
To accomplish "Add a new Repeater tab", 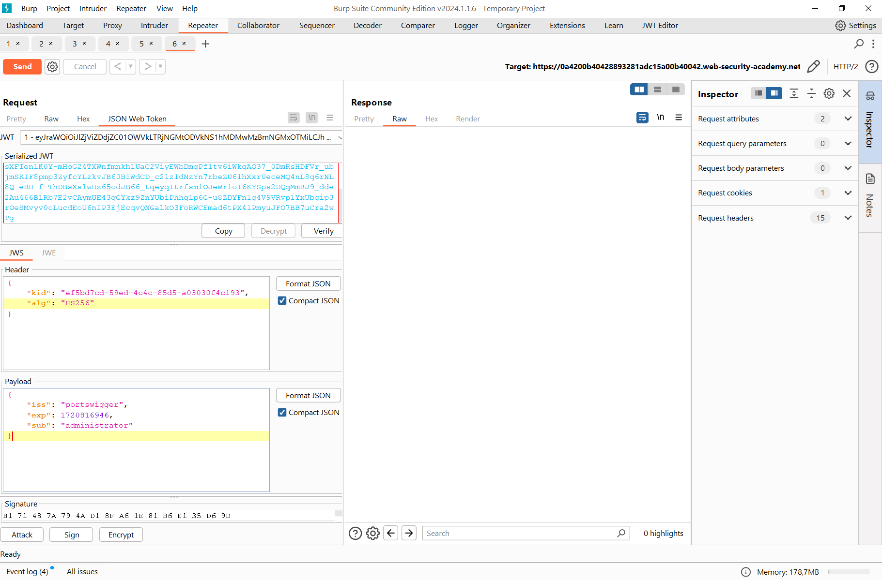I will click(x=205, y=44).
